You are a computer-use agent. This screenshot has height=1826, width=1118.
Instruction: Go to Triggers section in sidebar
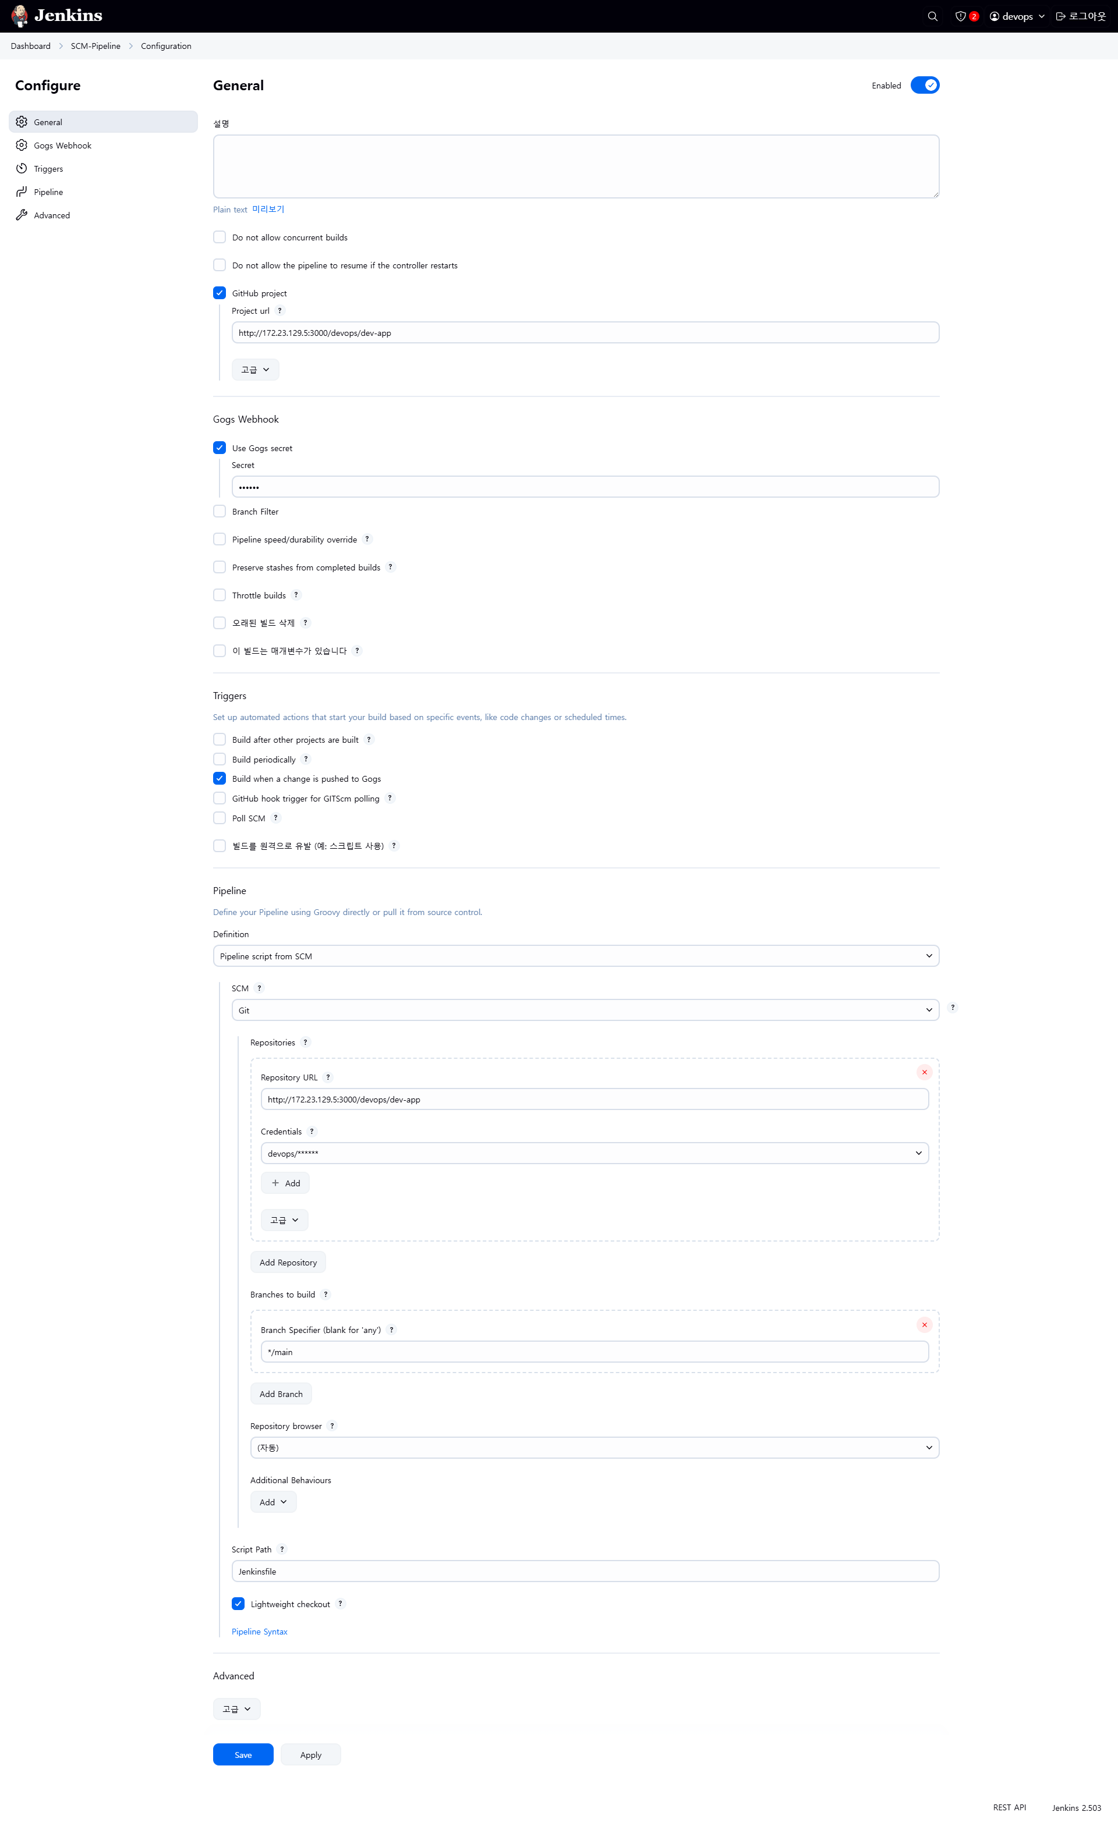48,169
